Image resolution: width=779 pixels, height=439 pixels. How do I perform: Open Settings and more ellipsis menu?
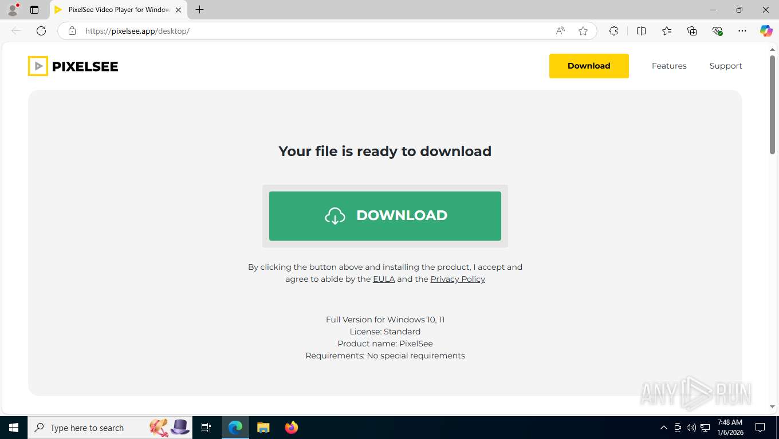(x=742, y=31)
